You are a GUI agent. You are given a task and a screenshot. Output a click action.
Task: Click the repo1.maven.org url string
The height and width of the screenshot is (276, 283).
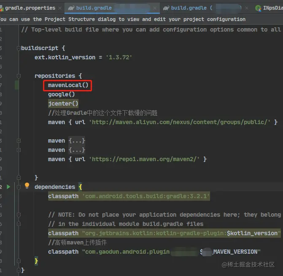144,159
